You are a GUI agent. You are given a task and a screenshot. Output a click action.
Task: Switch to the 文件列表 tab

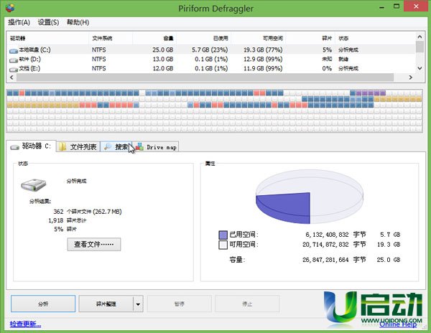point(78,147)
